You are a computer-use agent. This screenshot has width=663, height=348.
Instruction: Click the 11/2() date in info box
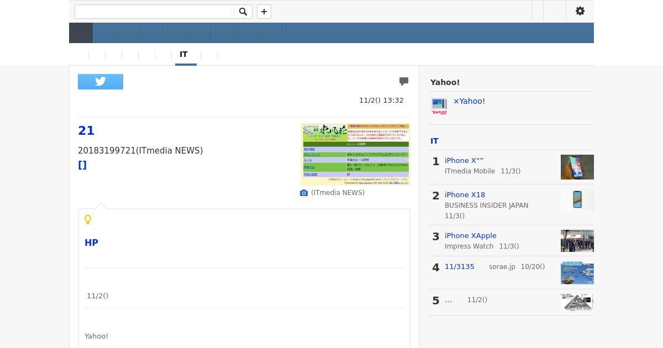click(97, 296)
